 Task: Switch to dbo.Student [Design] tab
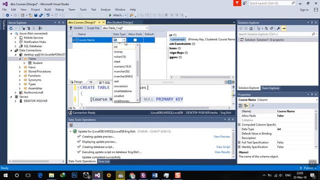(x=120, y=22)
